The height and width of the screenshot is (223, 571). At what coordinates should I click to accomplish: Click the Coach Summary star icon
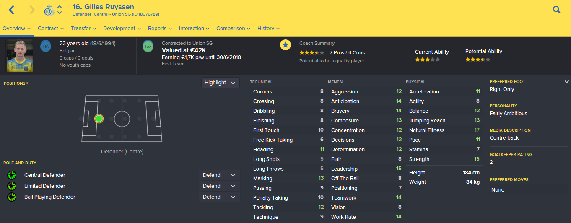[285, 45]
